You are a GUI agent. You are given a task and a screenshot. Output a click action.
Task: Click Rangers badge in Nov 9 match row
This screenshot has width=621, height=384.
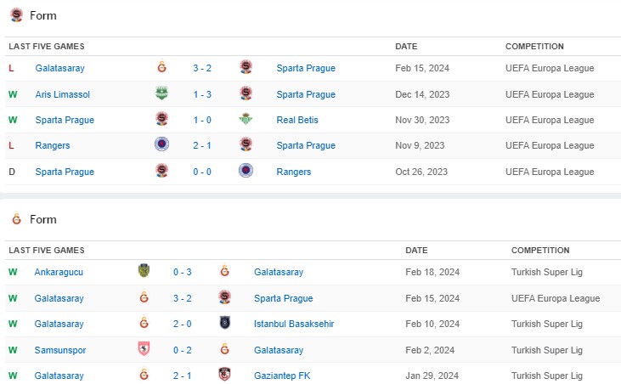(x=161, y=145)
